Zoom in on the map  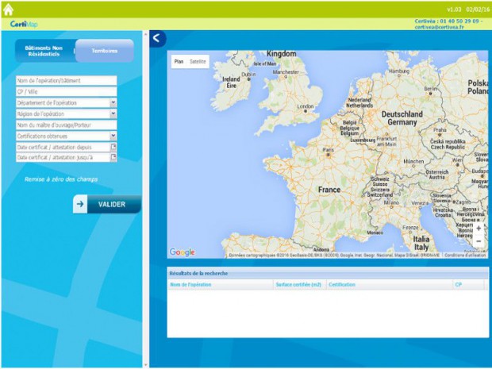(x=479, y=229)
